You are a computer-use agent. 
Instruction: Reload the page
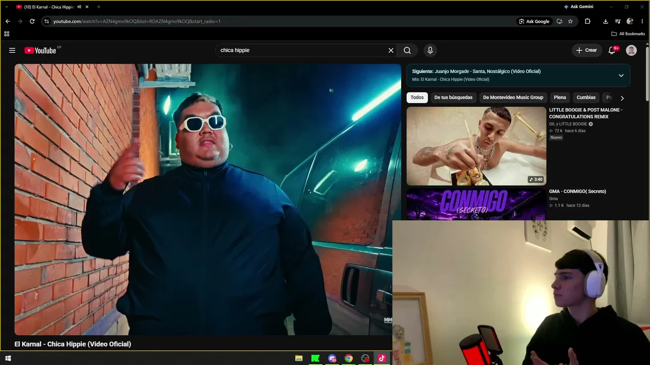[x=32, y=21]
